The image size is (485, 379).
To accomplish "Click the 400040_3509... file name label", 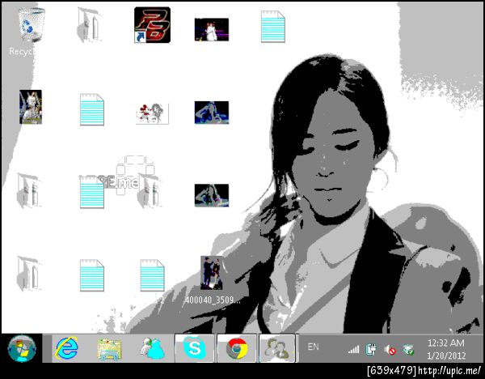I will (x=213, y=300).
